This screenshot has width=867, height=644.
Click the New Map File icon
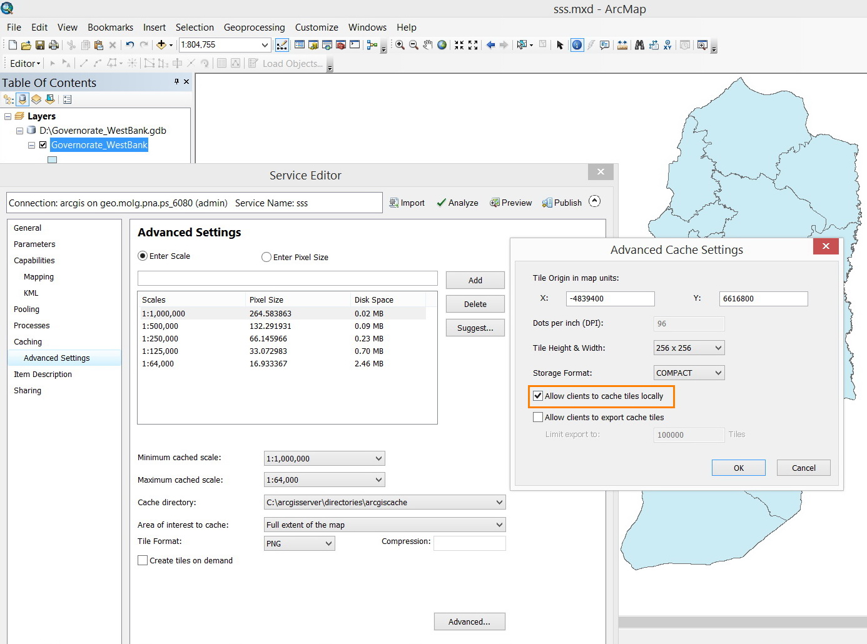click(x=13, y=45)
